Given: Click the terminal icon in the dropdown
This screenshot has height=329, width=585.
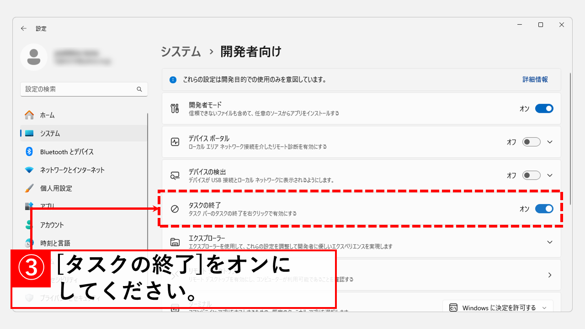Looking at the screenshot, I should tap(453, 308).
